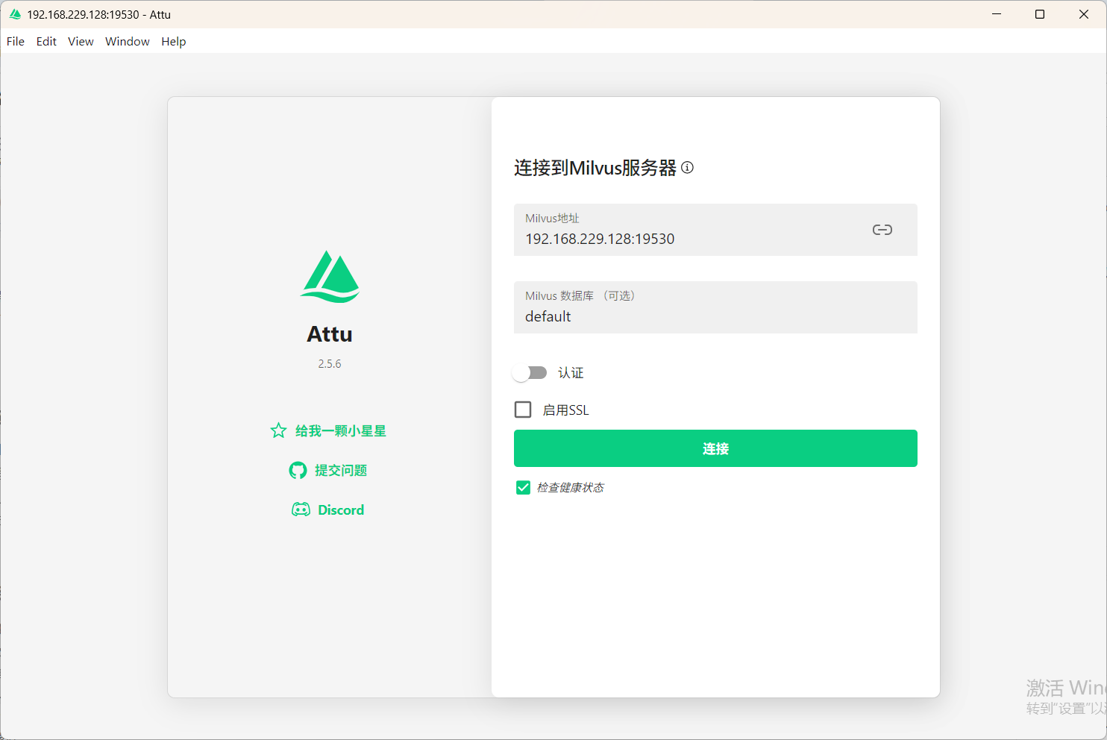Click the Milvus database field showing default
This screenshot has width=1107, height=740.
coord(671,316)
